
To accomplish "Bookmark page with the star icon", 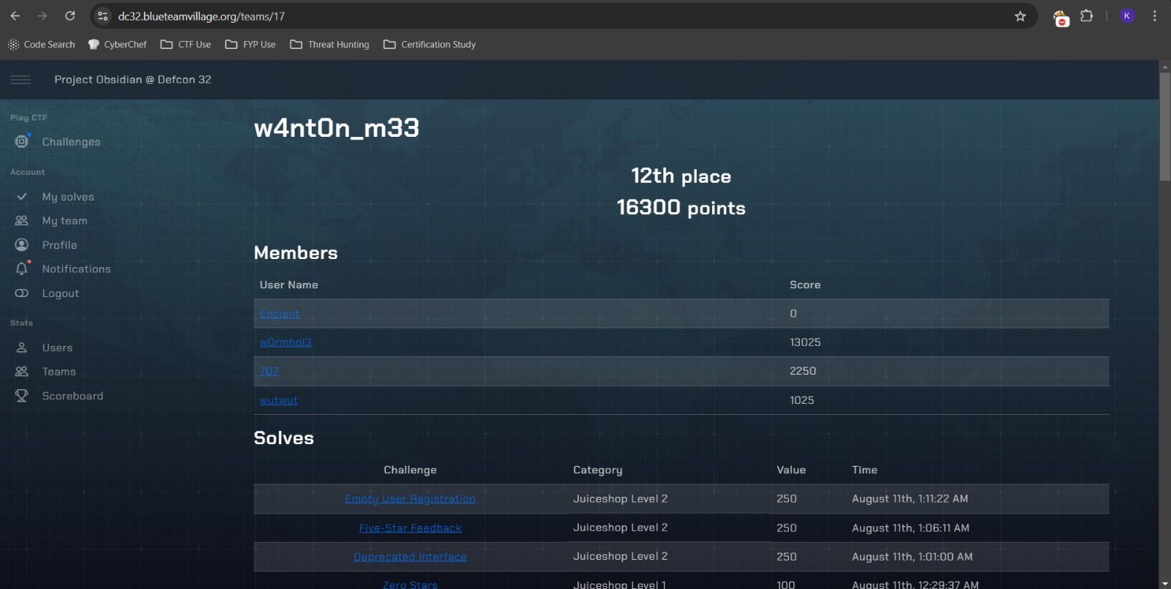I will (1020, 16).
